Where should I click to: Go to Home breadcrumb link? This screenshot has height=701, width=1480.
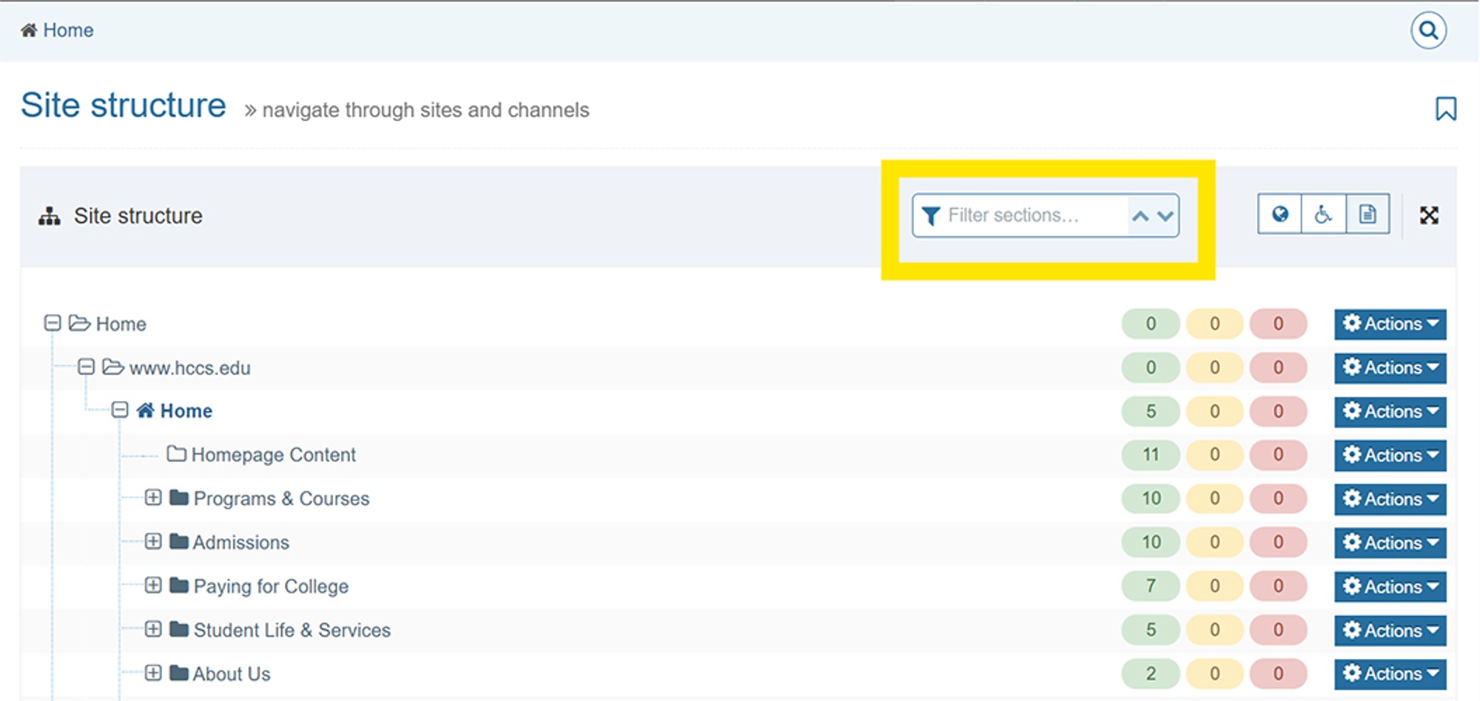pyautogui.click(x=68, y=30)
